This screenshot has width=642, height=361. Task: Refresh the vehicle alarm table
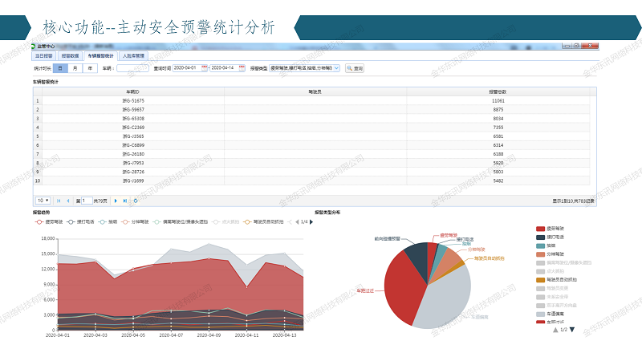pyautogui.click(x=136, y=200)
